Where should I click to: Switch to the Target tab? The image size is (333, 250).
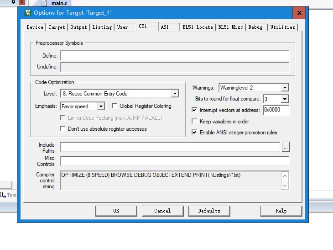(x=57, y=27)
